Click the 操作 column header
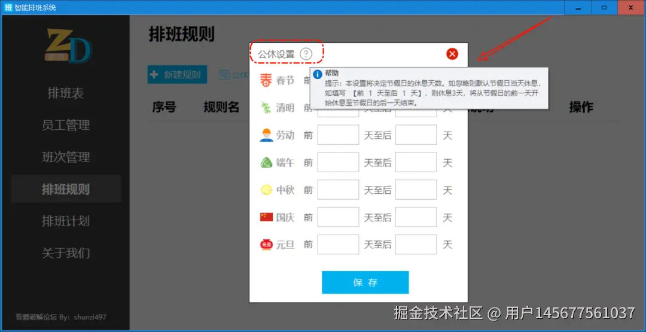The image size is (646, 332). 581,107
